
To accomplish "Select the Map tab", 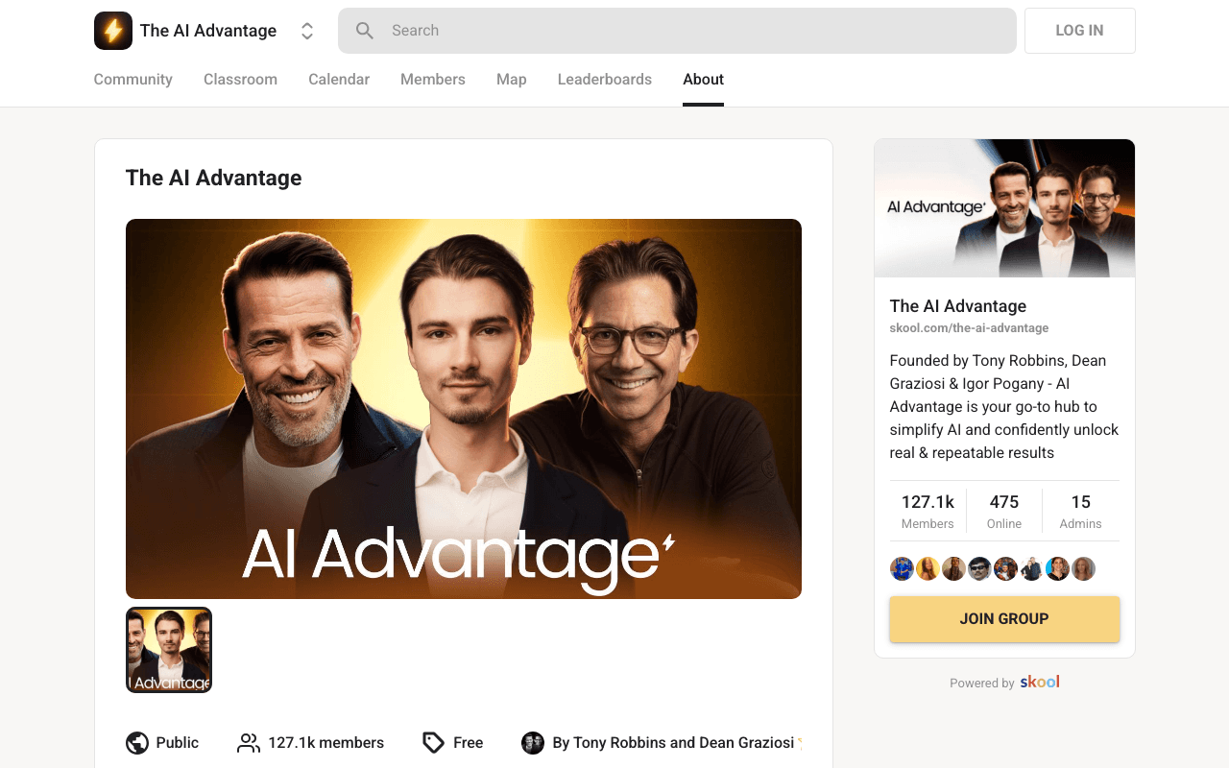I will [511, 80].
